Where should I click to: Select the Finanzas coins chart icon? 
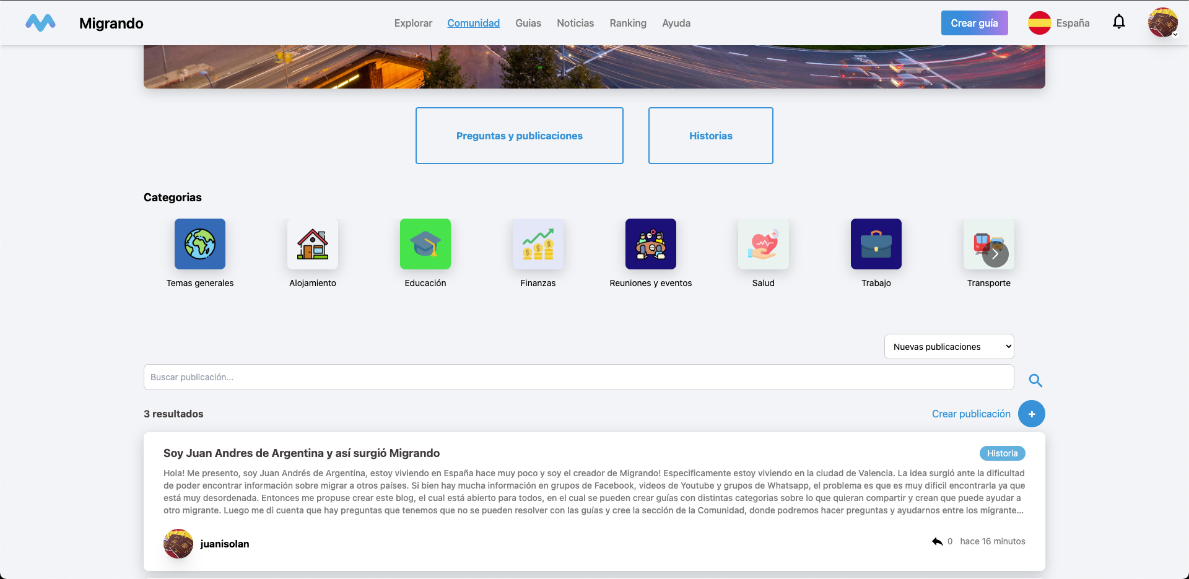538,244
